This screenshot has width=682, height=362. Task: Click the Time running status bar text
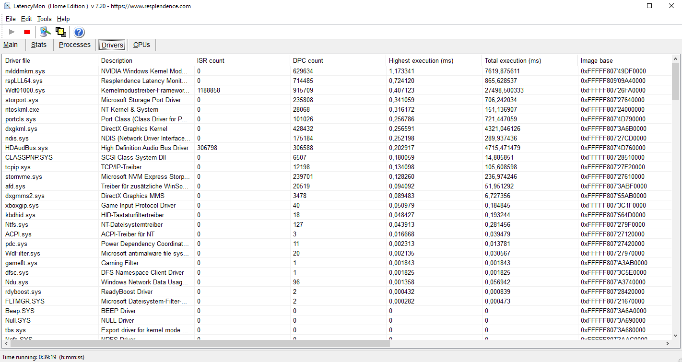(x=43, y=357)
